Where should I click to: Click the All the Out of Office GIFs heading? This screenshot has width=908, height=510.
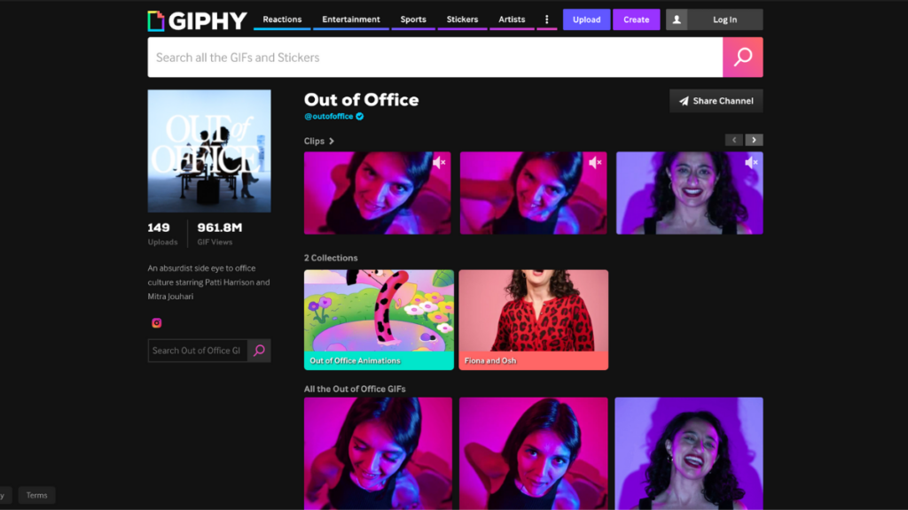click(355, 389)
